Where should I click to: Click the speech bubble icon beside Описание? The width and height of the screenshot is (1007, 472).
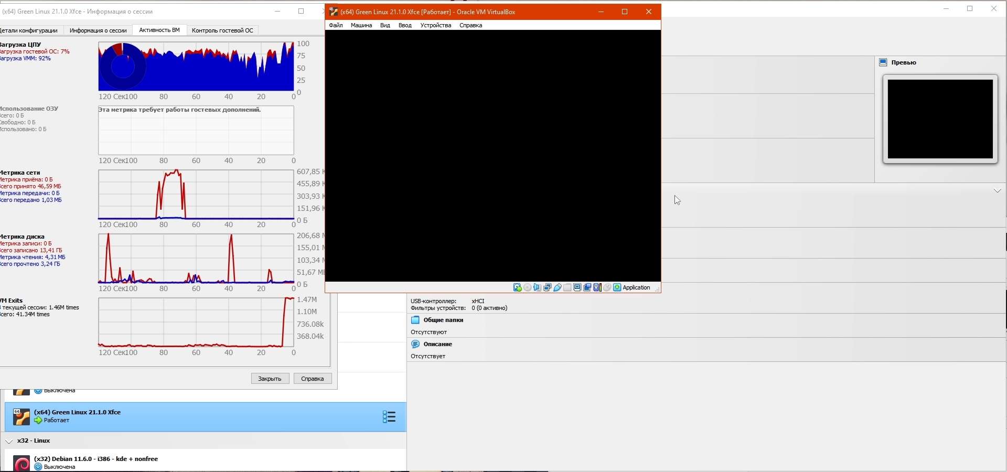click(x=415, y=344)
